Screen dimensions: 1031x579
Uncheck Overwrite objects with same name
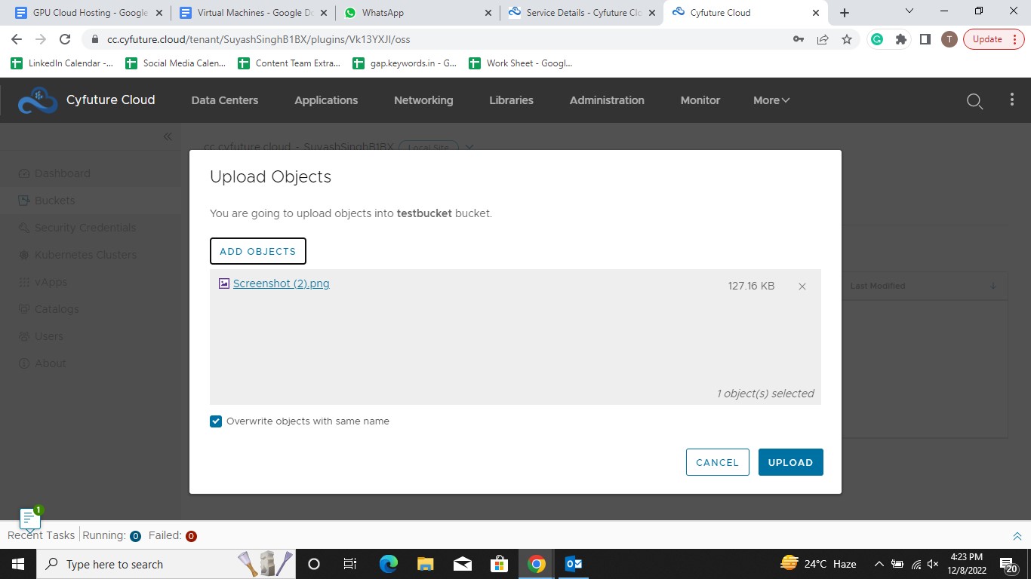[216, 421]
